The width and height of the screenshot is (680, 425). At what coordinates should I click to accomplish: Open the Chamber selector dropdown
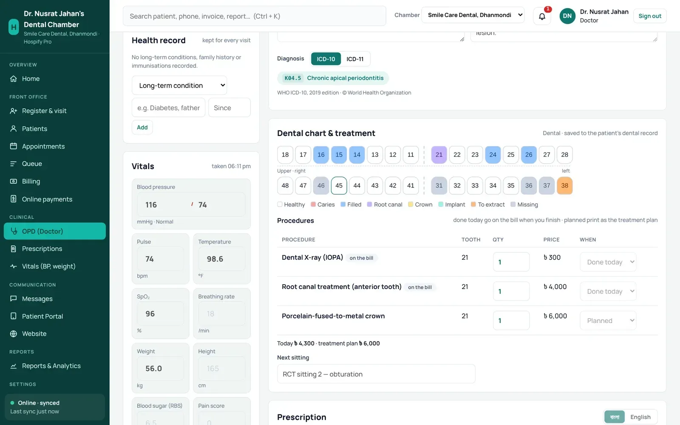click(473, 15)
